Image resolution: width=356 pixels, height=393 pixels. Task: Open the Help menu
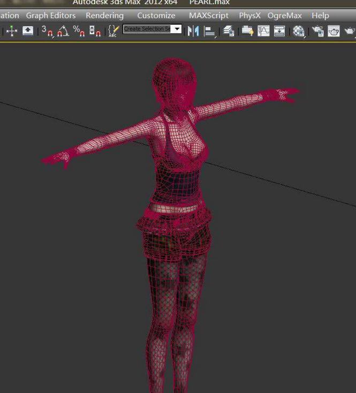tap(320, 16)
